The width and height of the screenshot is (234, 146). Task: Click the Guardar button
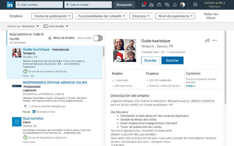(150, 60)
